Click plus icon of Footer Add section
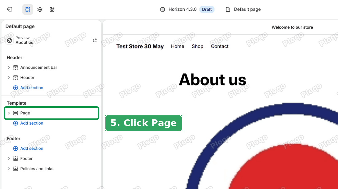 pos(16,148)
